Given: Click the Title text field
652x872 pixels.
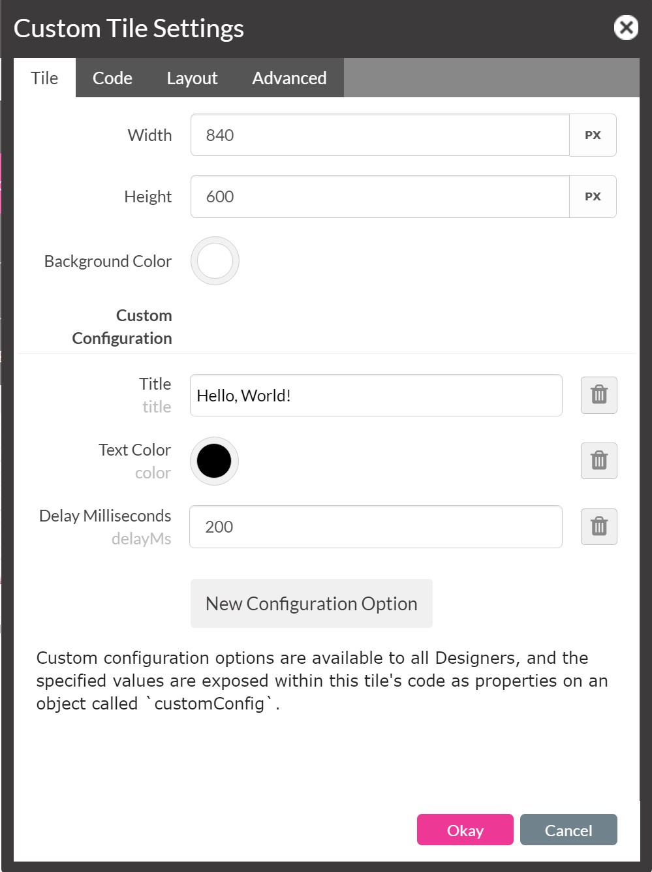Looking at the screenshot, I should 376,396.
